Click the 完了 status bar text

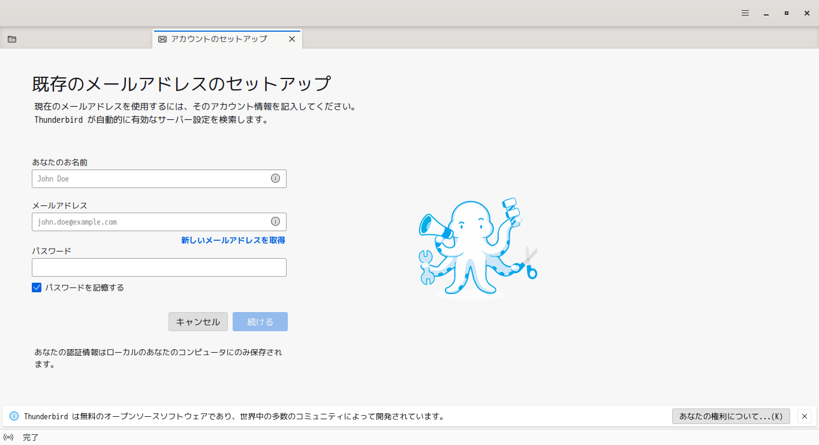[31, 437]
